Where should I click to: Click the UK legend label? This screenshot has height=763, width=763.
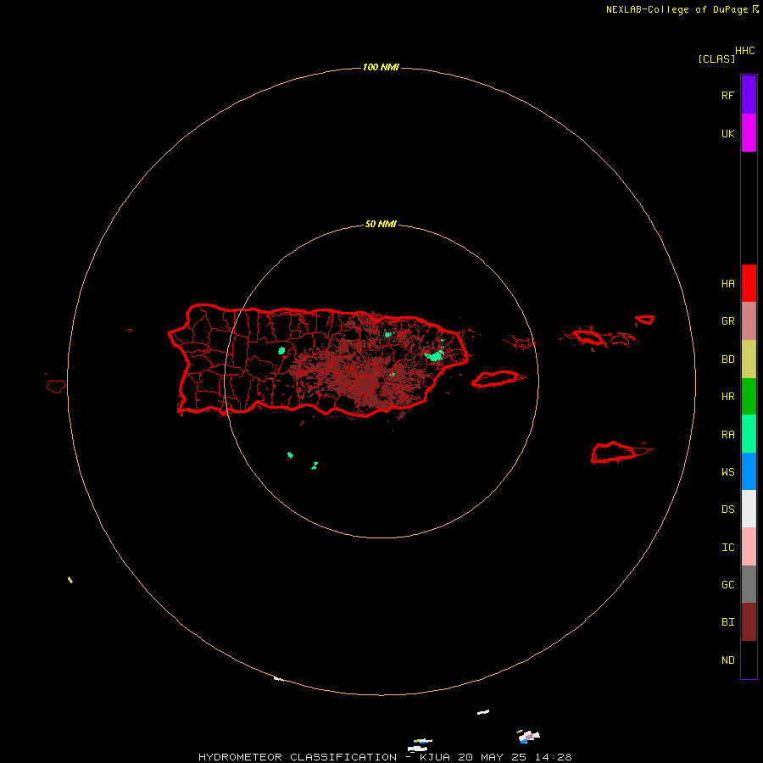click(x=727, y=133)
